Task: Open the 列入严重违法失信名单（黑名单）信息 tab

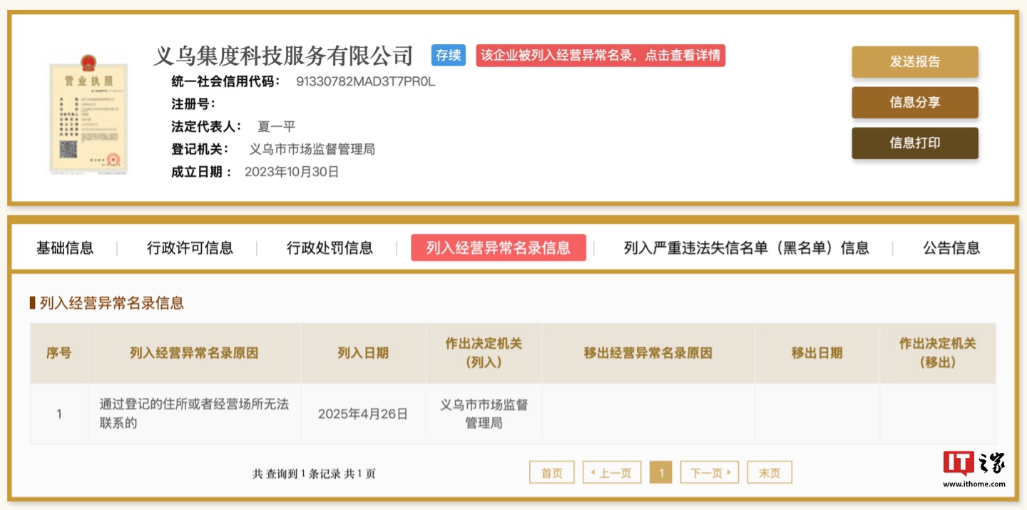Action: click(746, 248)
